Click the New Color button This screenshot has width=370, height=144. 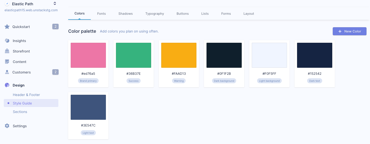(x=349, y=31)
